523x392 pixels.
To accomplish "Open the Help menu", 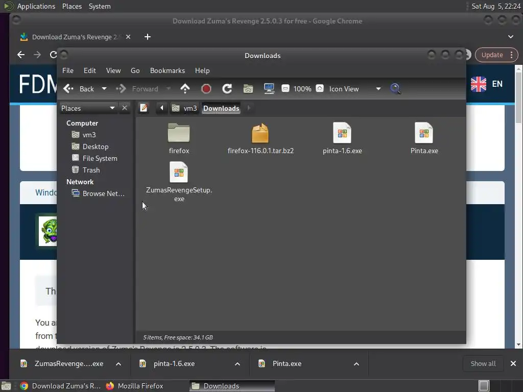I will 202,70.
